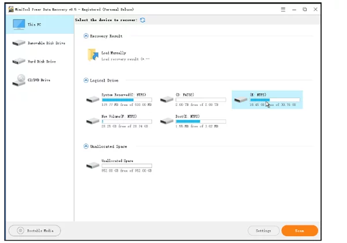Open the hamburger menu in the title bar
The width and height of the screenshot is (347, 243).
point(283,10)
